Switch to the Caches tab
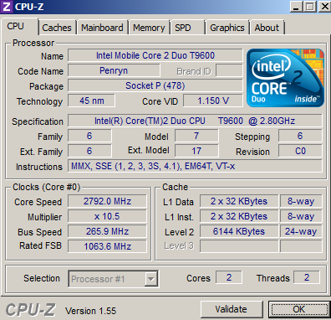This screenshot has height=320, width=331. 57,28
